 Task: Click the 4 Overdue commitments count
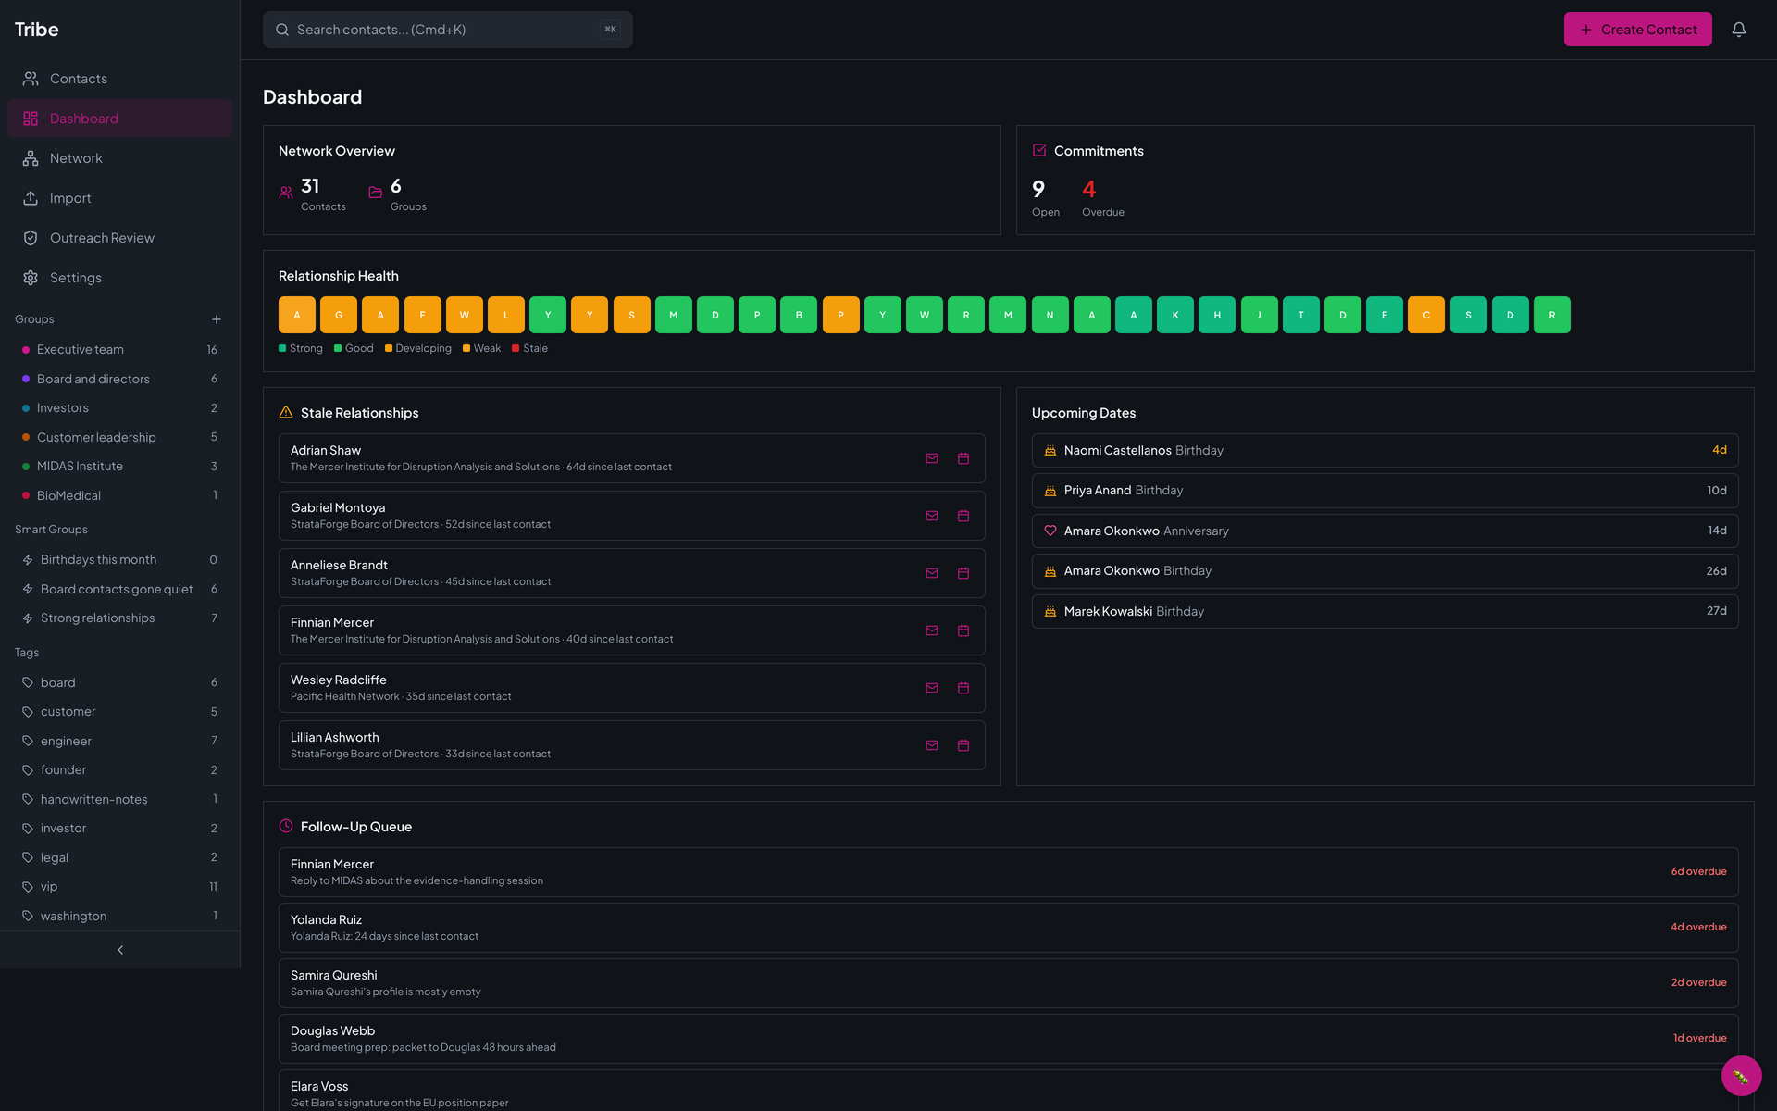[1103, 198]
